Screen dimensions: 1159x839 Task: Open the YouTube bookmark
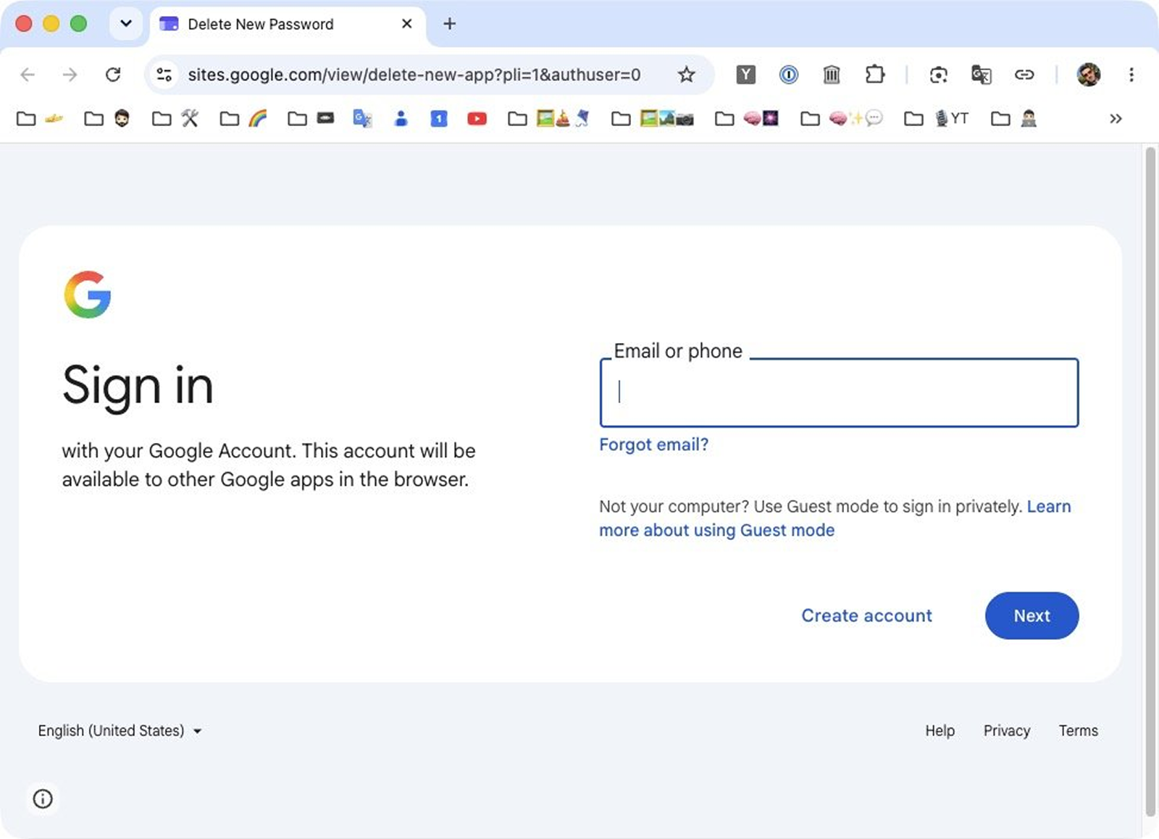(477, 119)
